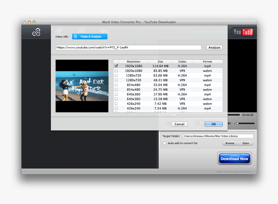Screen dimensions: 278x204
Task: Sort by the Size column header
Action: 160,61
